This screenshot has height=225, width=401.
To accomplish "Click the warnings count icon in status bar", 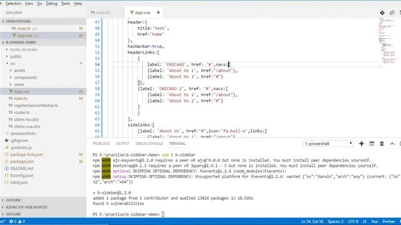I will pos(21,221).
